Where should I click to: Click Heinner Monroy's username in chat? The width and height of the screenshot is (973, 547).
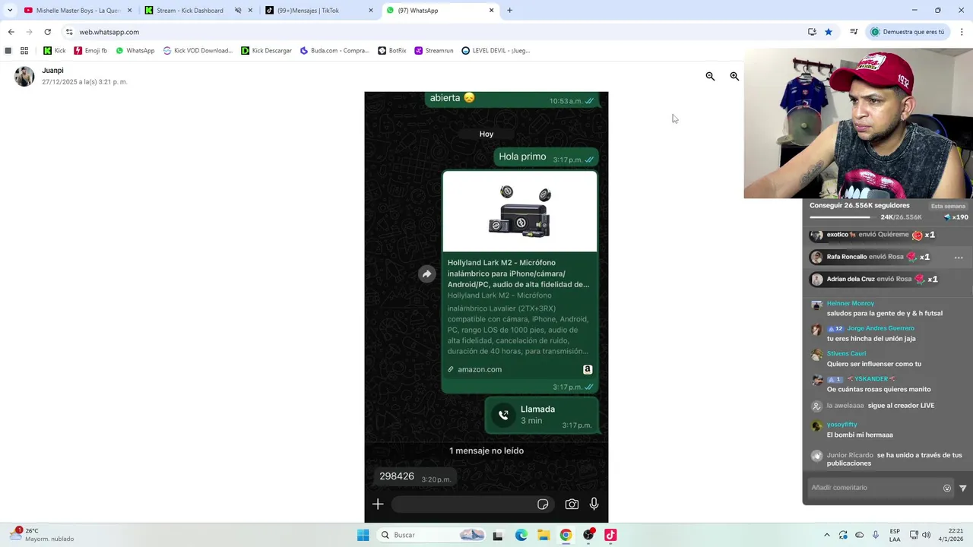(x=850, y=303)
